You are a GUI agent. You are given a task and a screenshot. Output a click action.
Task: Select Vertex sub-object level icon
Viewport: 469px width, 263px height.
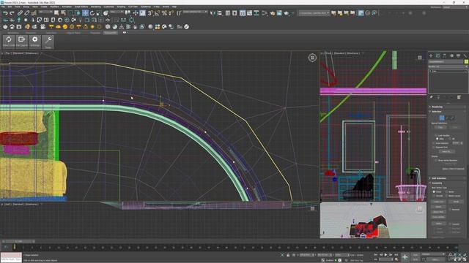tap(441, 118)
